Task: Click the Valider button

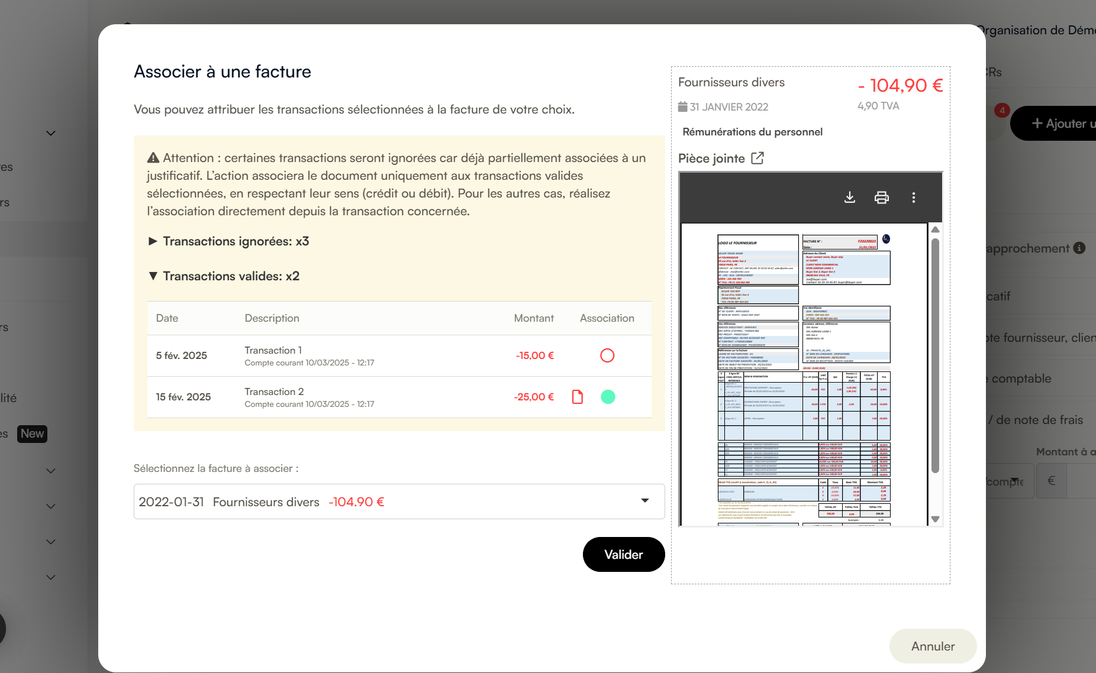Action: click(x=624, y=554)
